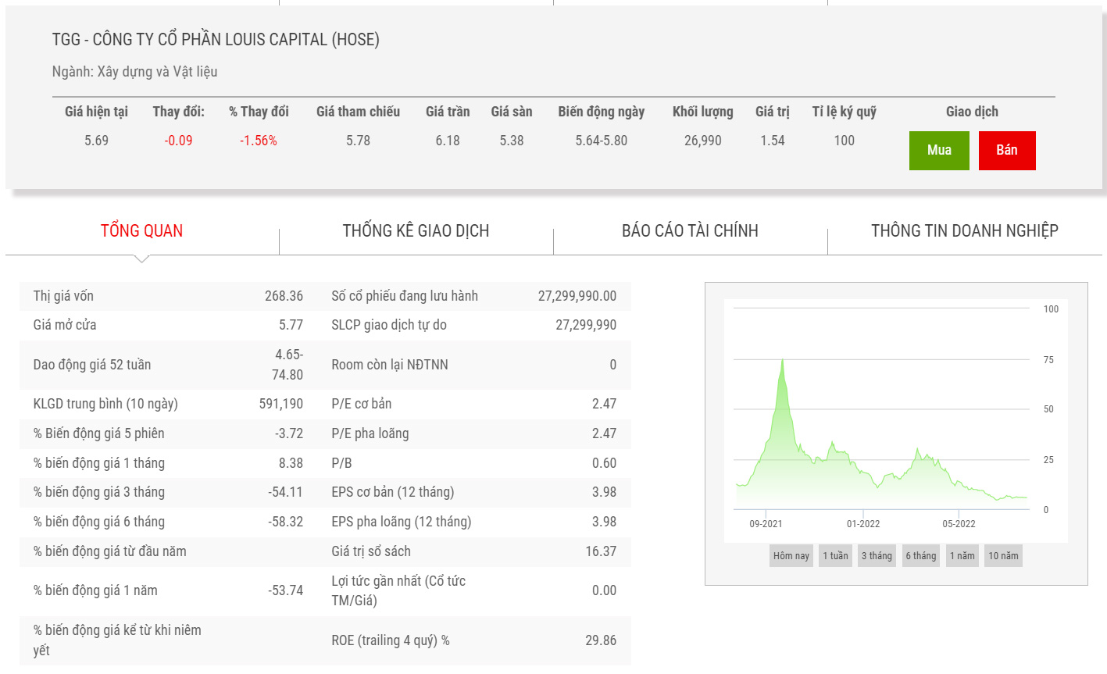The image size is (1107, 674).
Task: Open Báo Cáo Tài Chính tab
Action: coord(690,231)
